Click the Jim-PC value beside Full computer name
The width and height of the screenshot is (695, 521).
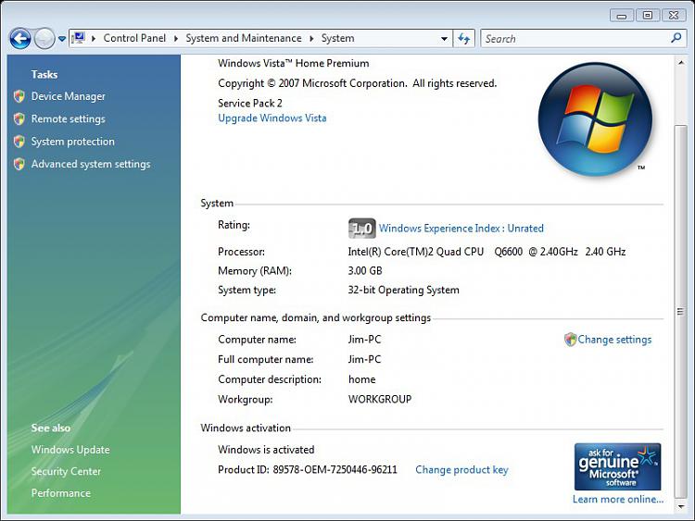[364, 359]
